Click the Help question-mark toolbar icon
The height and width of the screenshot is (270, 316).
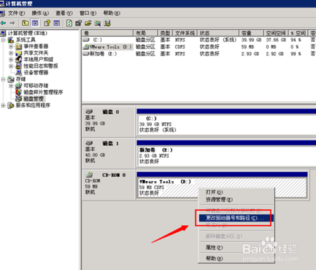click(47, 23)
